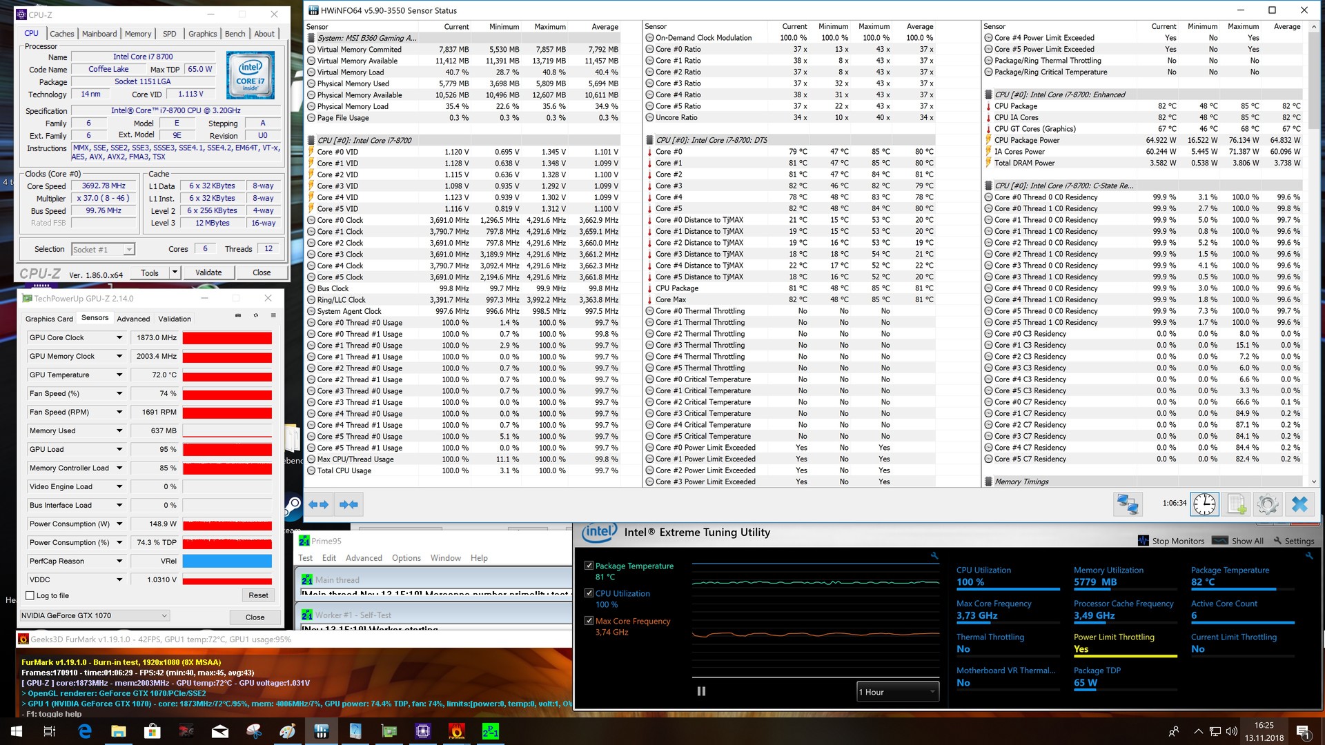Click GPU-Z Reset button

coord(258,595)
